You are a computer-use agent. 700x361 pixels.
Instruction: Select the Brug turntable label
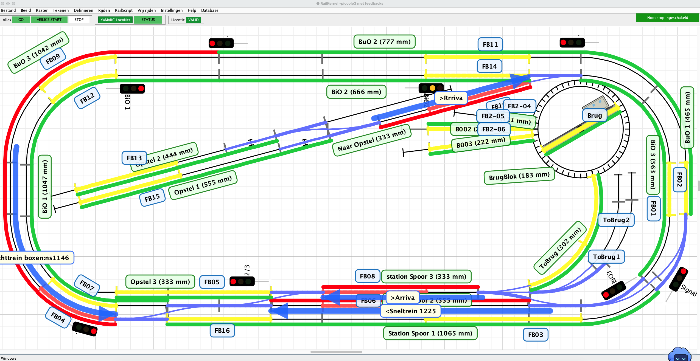tap(595, 115)
